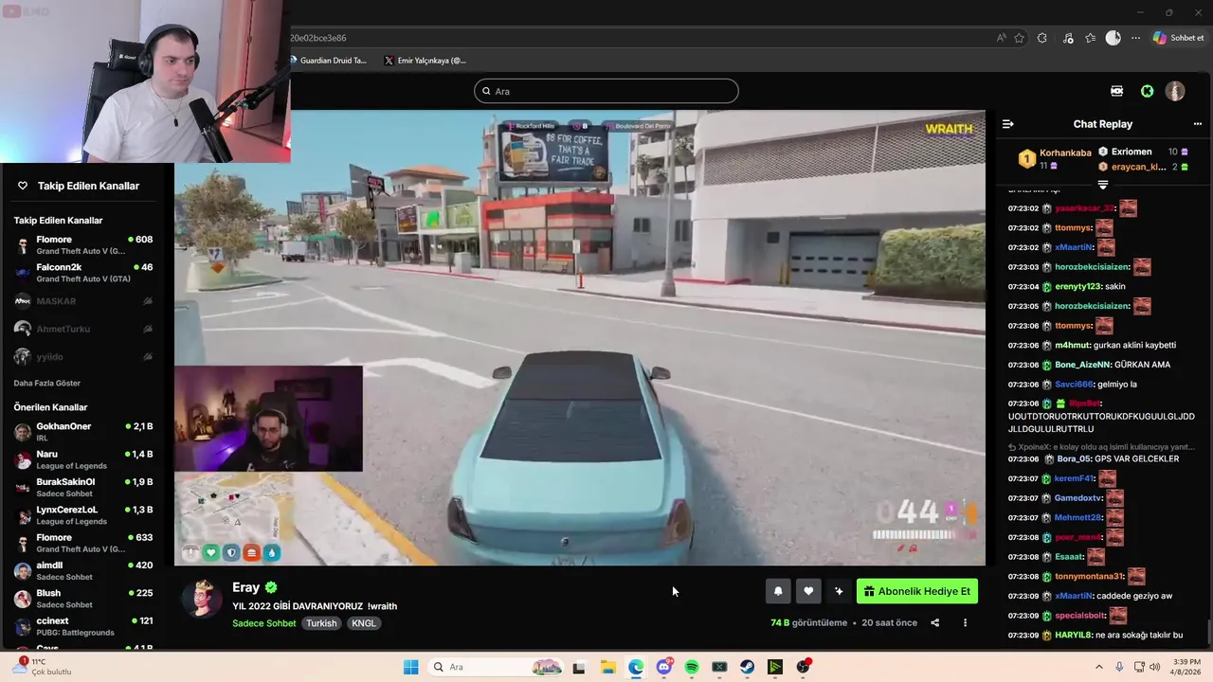Viewport: 1213px width, 682px height.
Task: Open Flomore followed channel with 608 viewers
Action: 83,245
